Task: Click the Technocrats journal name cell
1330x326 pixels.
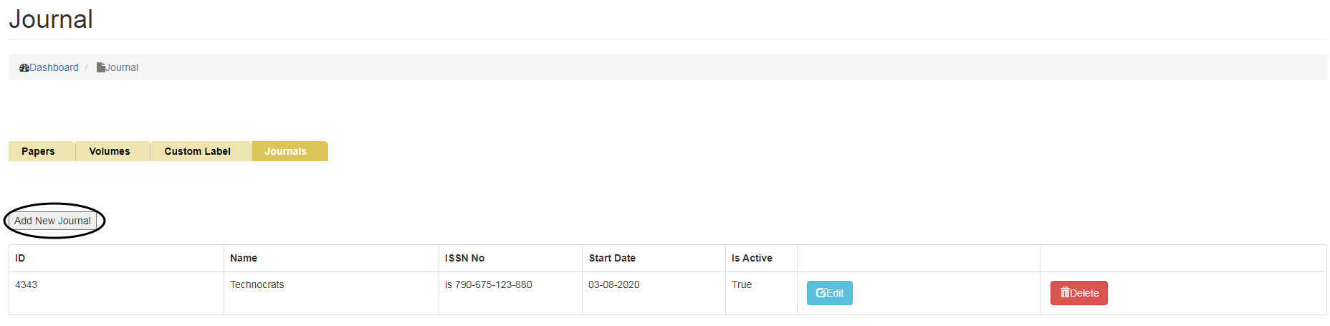Action: click(x=257, y=284)
